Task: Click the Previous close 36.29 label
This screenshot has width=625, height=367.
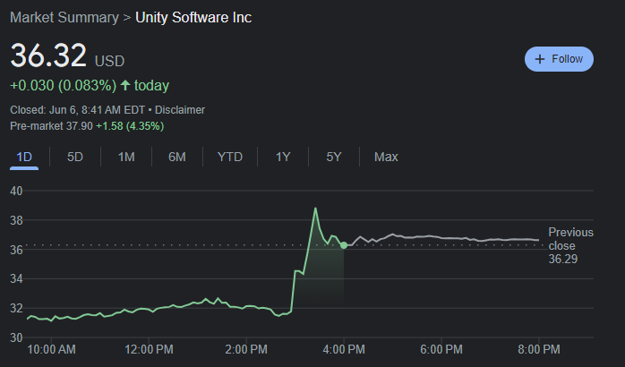Action: click(x=569, y=244)
